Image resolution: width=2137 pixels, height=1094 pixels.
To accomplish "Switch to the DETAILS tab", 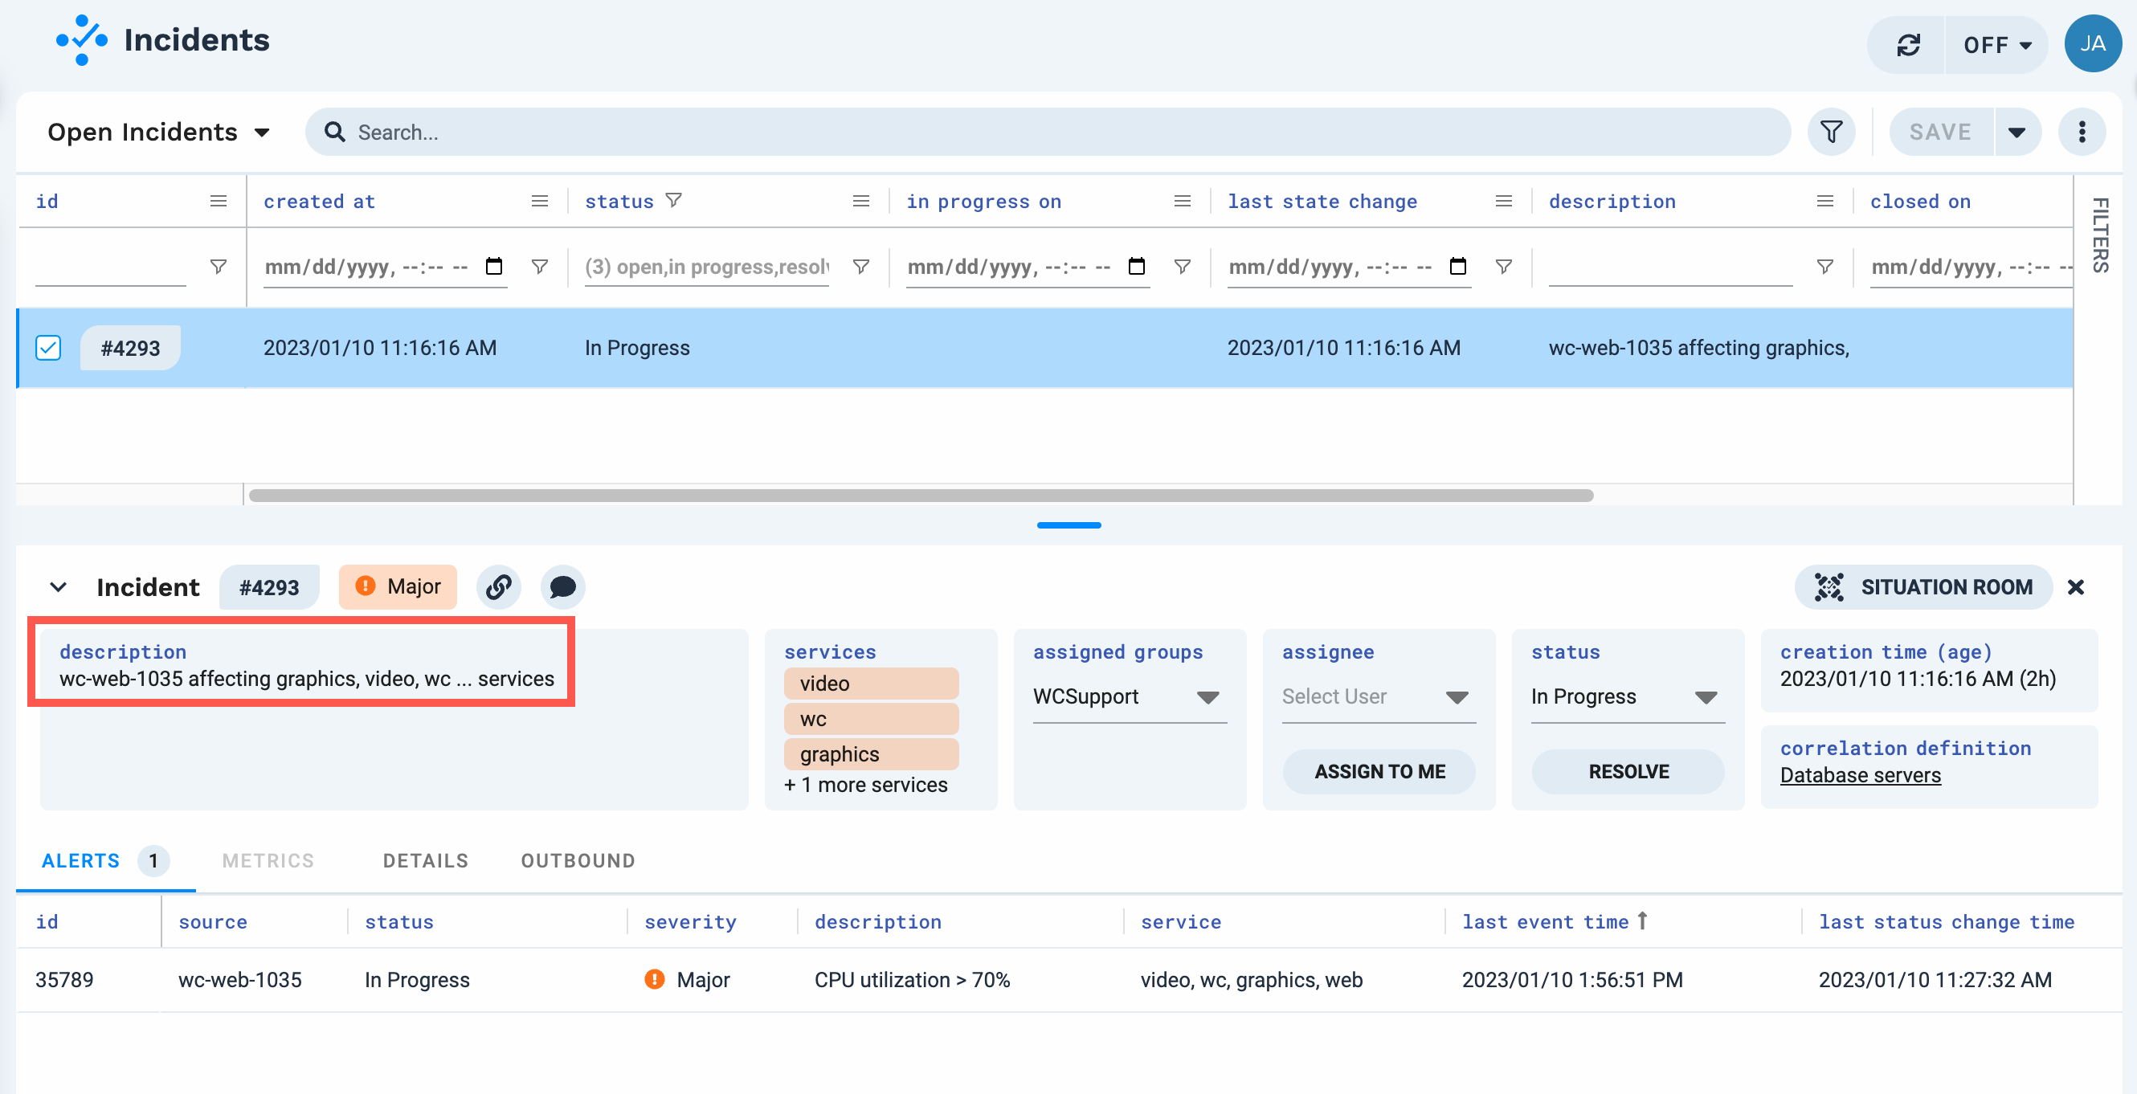I will 426,861.
